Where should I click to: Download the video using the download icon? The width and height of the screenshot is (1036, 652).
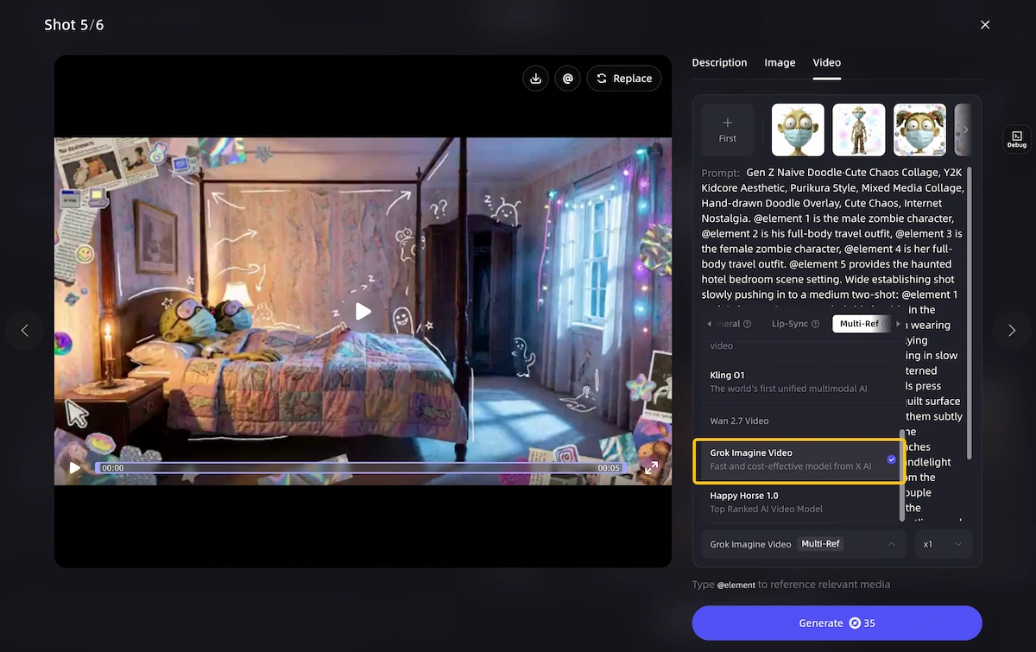tap(536, 79)
